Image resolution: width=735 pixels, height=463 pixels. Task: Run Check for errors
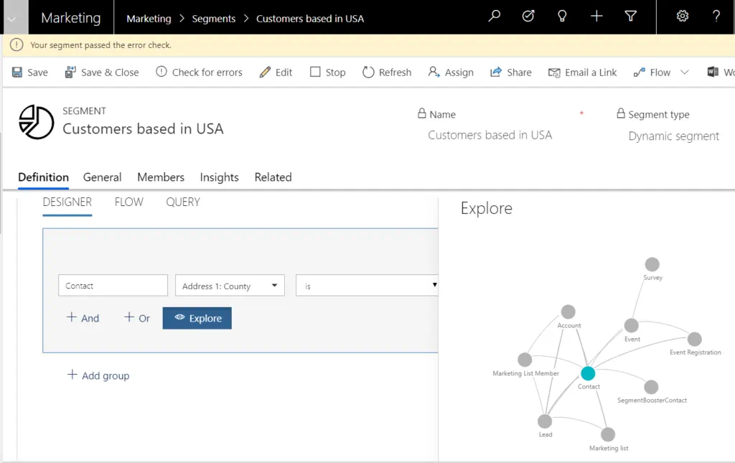(x=200, y=73)
